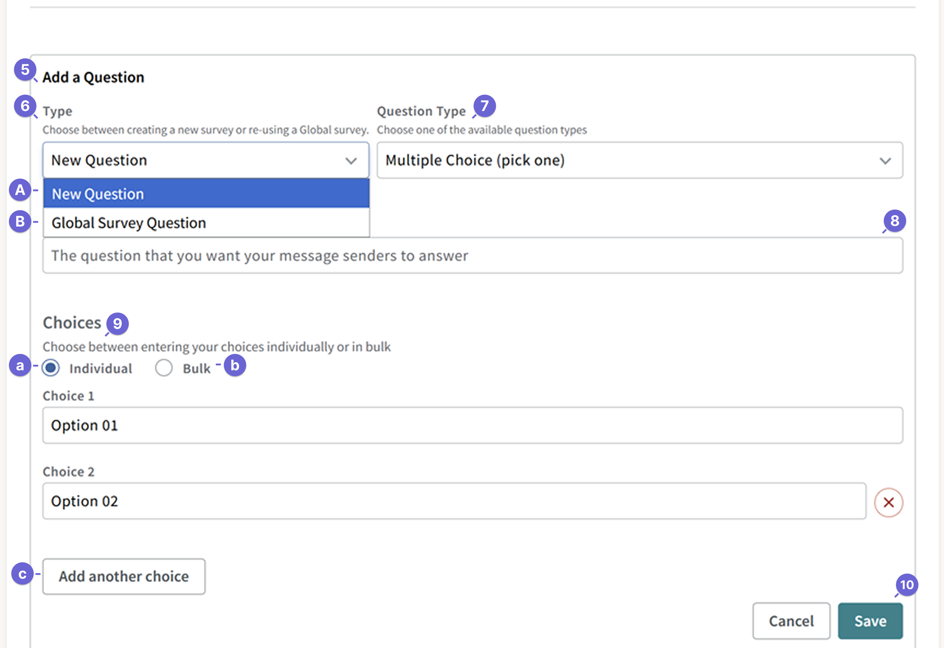944x648 pixels.
Task: Focus the question text input field
Action: [x=472, y=255]
